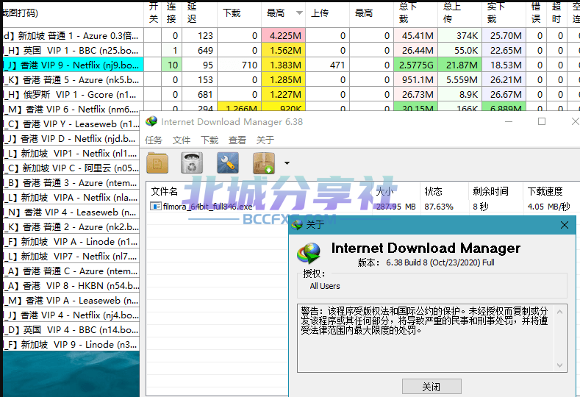
Task: Click the IDM logo in main title bar
Action: pyautogui.click(x=151, y=122)
